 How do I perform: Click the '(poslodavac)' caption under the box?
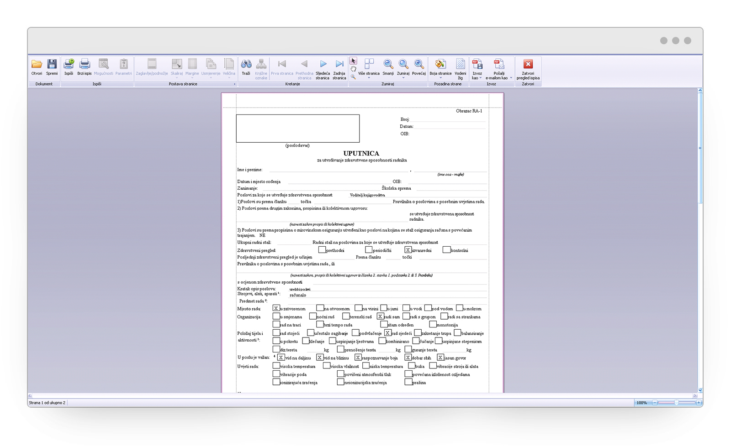tap(297, 145)
